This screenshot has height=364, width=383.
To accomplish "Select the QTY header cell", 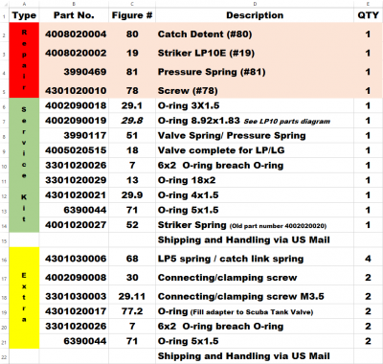I will point(368,15).
